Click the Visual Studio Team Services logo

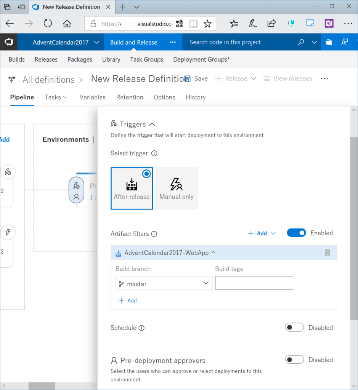pyautogui.click(x=9, y=42)
